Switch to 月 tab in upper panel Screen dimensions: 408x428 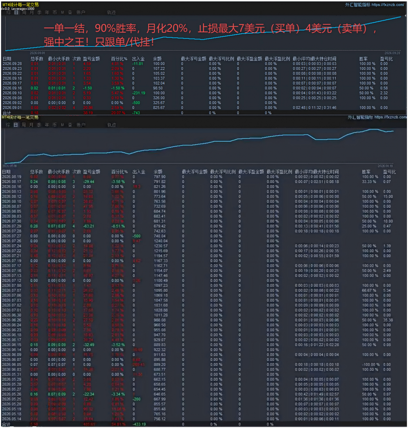tap(32, 12)
